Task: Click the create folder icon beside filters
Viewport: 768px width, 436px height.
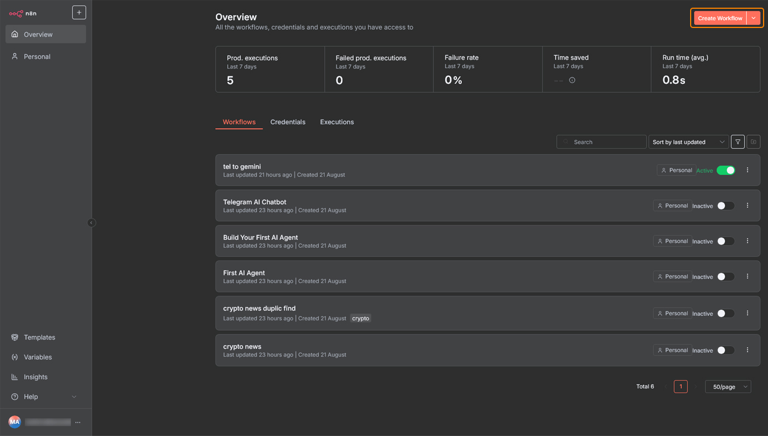Action: (x=753, y=141)
